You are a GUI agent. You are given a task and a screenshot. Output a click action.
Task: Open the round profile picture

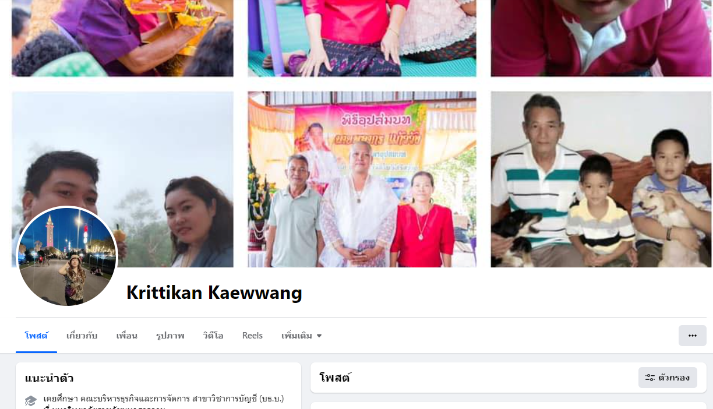[67, 257]
